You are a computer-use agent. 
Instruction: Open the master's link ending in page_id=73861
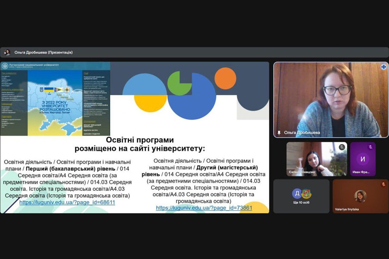click(204, 208)
